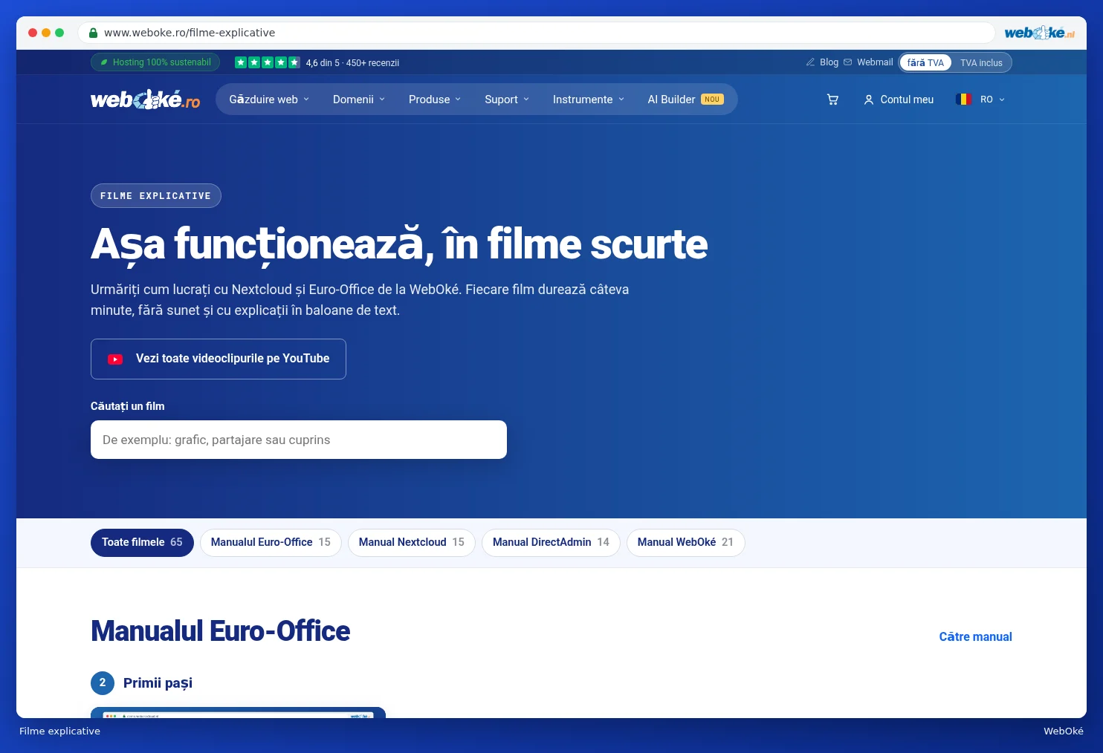
Task: Open the Webmail link
Action: [x=875, y=62]
